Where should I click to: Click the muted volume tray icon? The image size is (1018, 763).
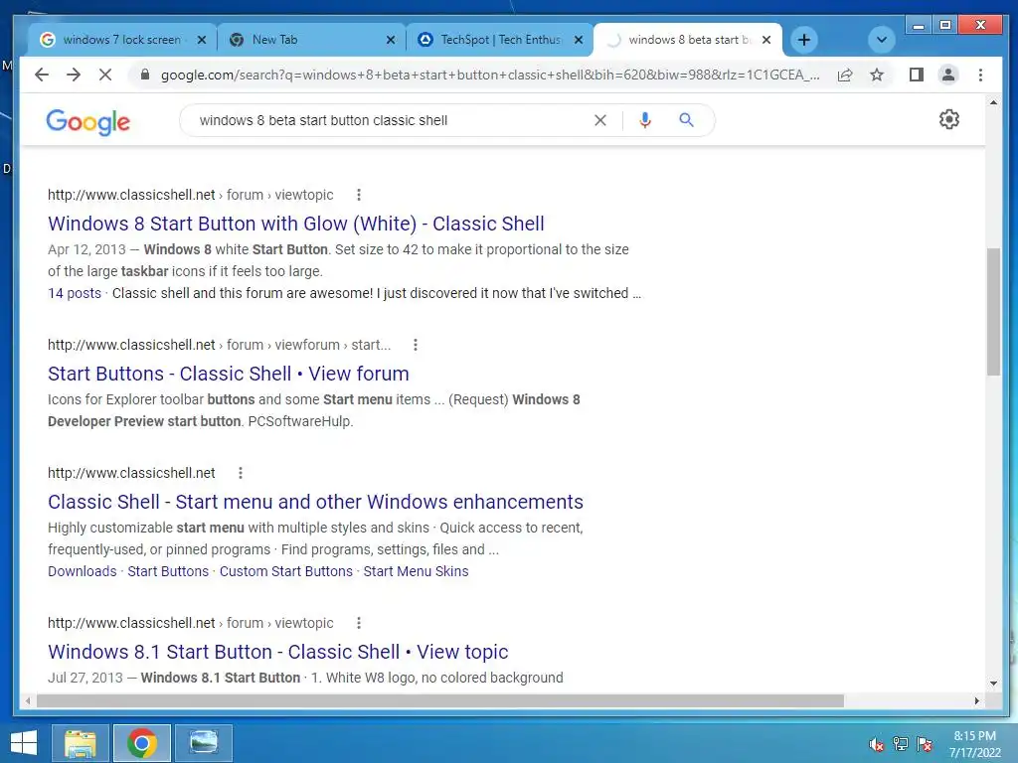pyautogui.click(x=877, y=744)
